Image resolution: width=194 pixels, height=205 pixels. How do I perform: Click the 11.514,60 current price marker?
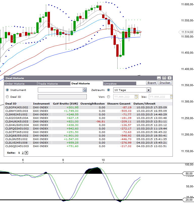point(186,32)
